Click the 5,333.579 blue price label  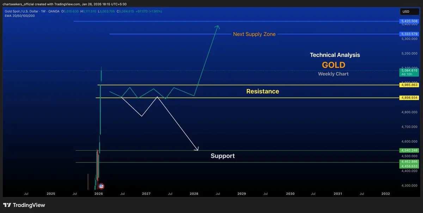click(x=409, y=34)
